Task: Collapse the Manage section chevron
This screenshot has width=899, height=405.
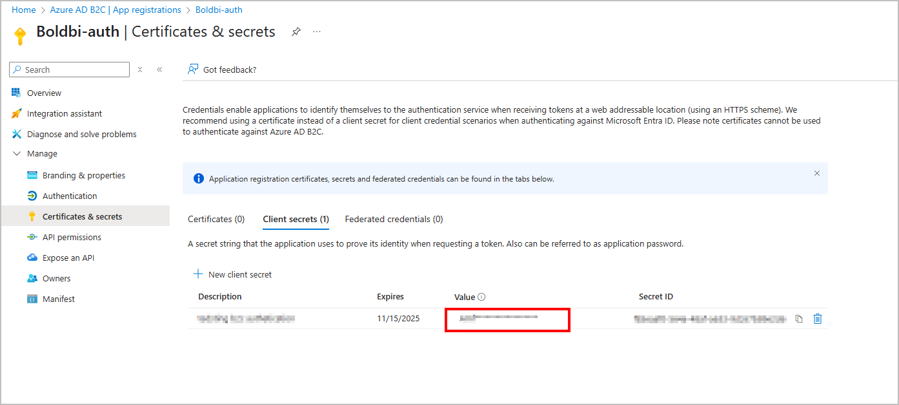Action: [16, 153]
